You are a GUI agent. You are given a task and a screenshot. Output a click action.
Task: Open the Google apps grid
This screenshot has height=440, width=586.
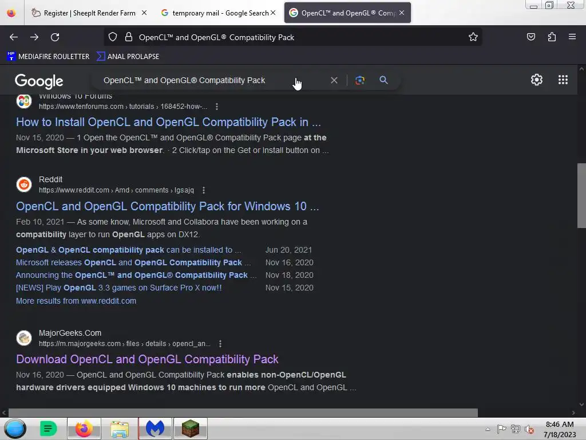563,80
